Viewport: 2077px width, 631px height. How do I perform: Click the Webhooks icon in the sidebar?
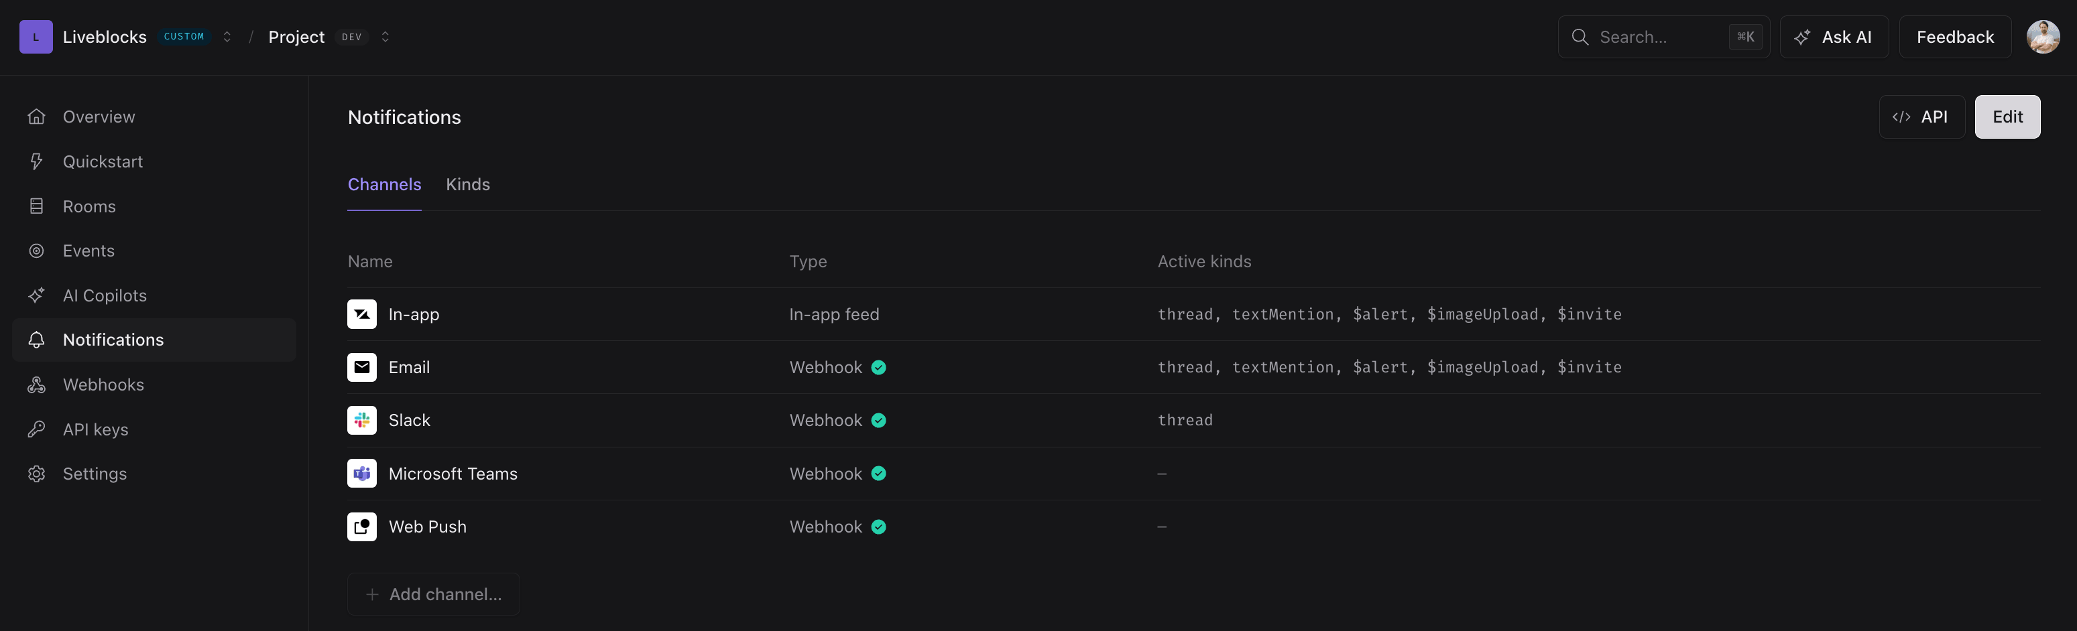pyautogui.click(x=36, y=384)
